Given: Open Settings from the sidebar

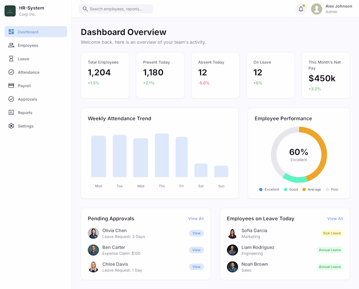Looking at the screenshot, I should coord(36,126).
